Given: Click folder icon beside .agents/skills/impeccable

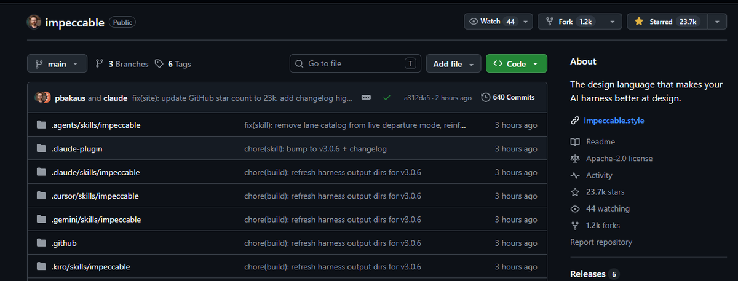Looking at the screenshot, I should tap(41, 125).
